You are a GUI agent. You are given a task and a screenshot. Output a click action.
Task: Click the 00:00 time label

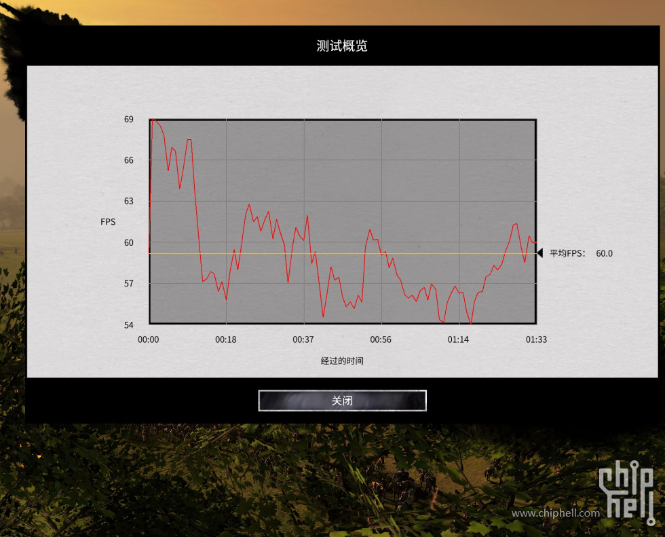tap(149, 339)
